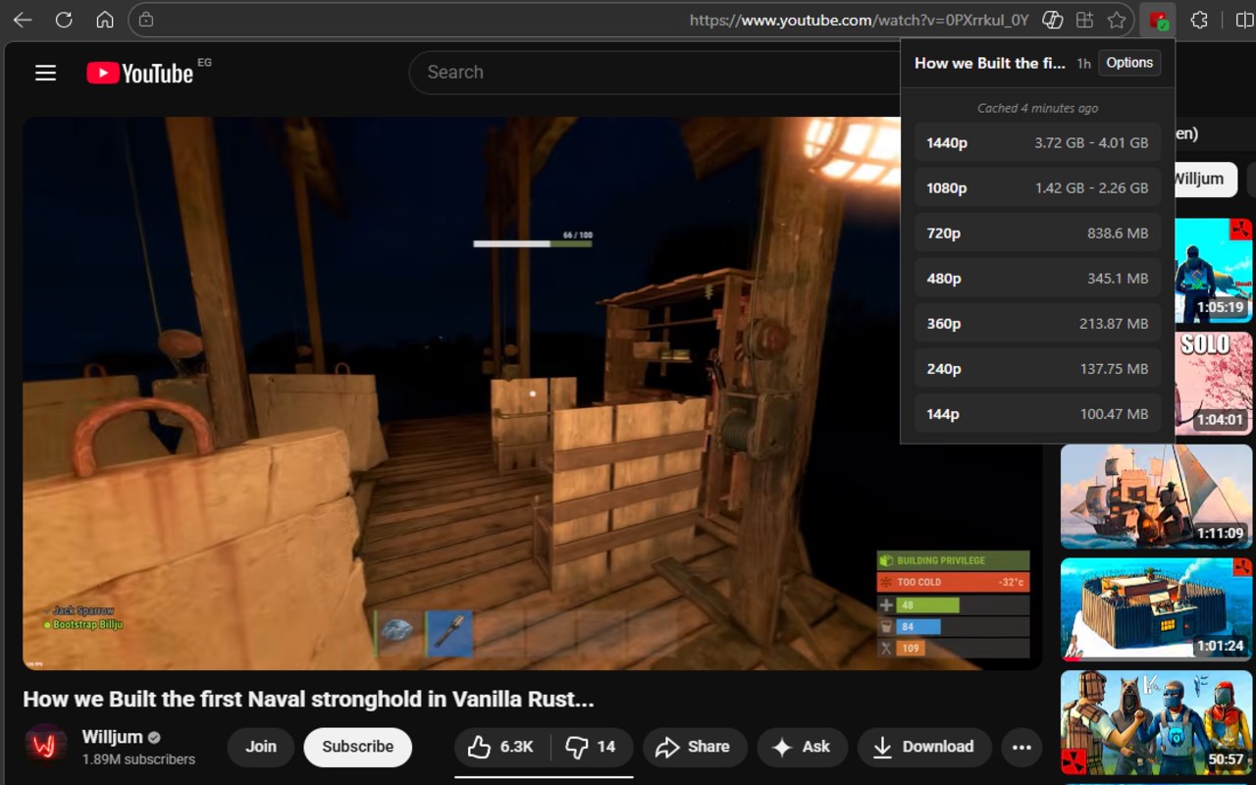Select the 1080p download option
Screen dimensions: 1256x785
coord(1037,187)
